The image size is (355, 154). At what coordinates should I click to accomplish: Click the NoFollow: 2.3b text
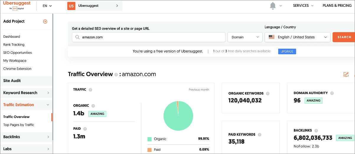click(x=306, y=146)
